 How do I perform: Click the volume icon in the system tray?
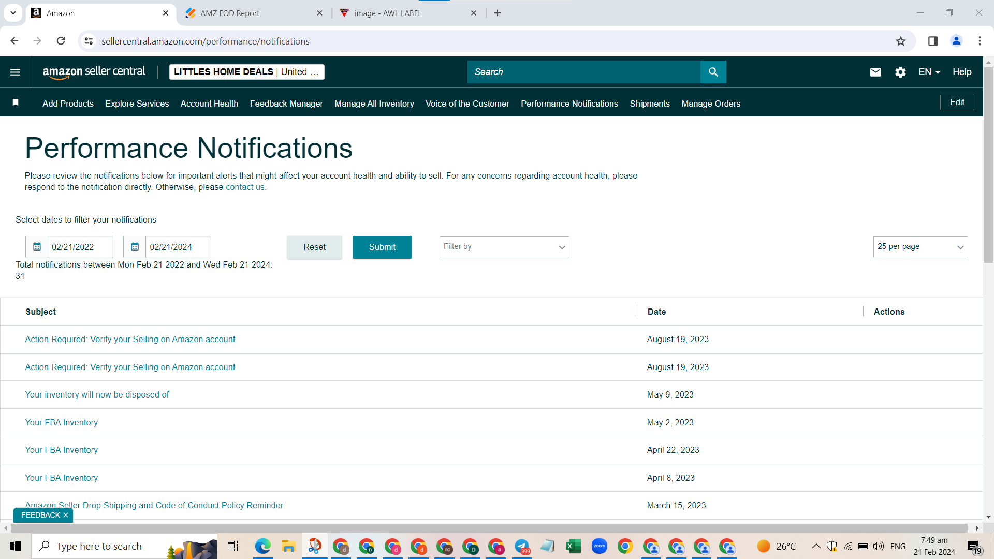tap(878, 546)
